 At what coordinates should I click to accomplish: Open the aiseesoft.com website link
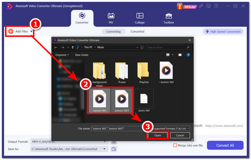(x=224, y=126)
